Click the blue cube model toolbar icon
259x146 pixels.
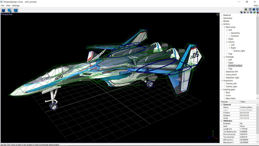[3, 10]
